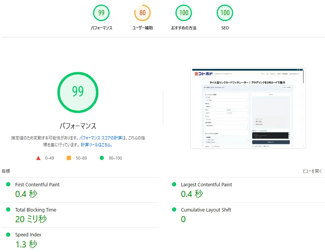
Task: Select the SEO score gauge showing 100
Action: coord(225,13)
